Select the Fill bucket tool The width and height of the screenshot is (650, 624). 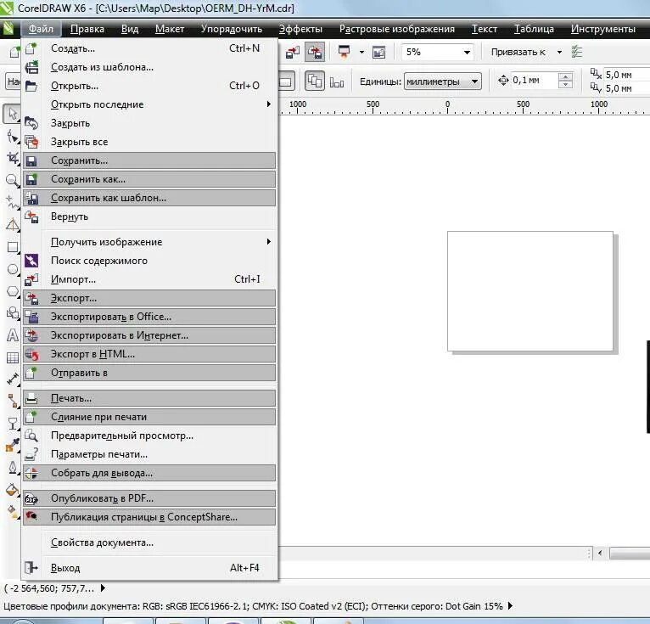pos(12,490)
